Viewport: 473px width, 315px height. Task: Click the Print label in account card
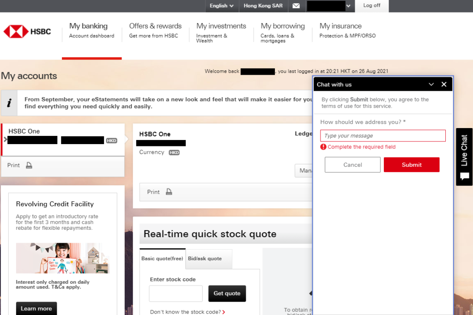coord(13,165)
